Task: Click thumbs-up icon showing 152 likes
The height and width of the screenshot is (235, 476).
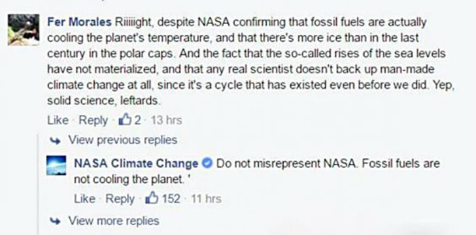Action: click(x=152, y=199)
